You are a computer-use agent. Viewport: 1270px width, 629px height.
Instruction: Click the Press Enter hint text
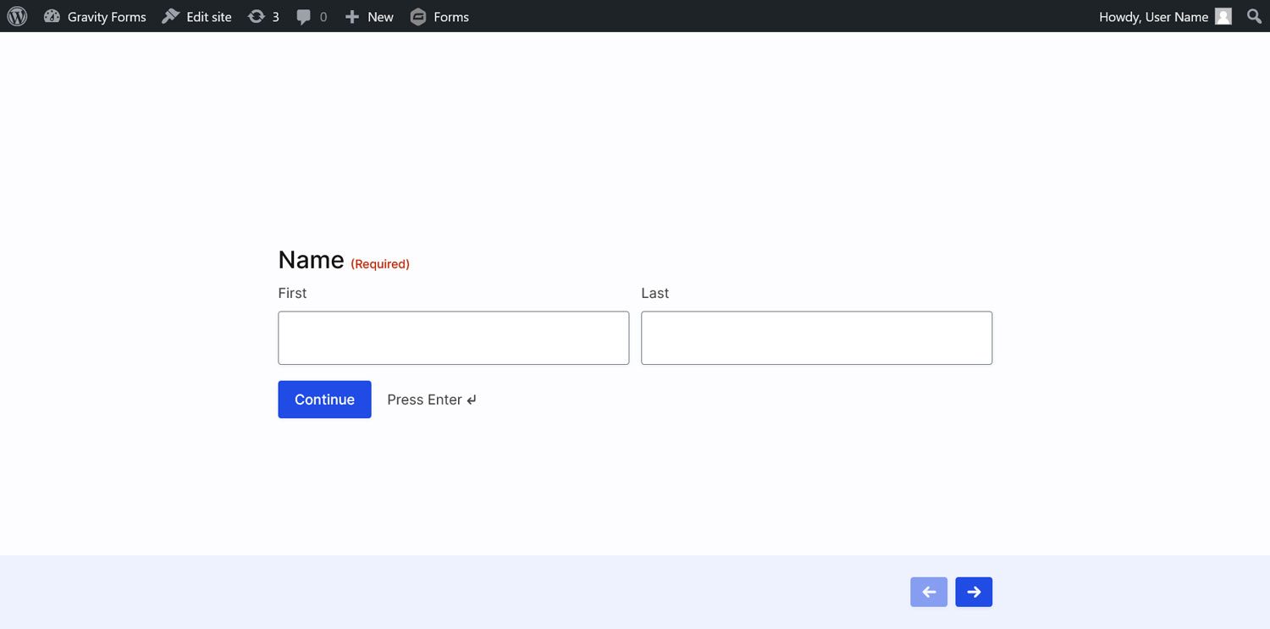432,400
